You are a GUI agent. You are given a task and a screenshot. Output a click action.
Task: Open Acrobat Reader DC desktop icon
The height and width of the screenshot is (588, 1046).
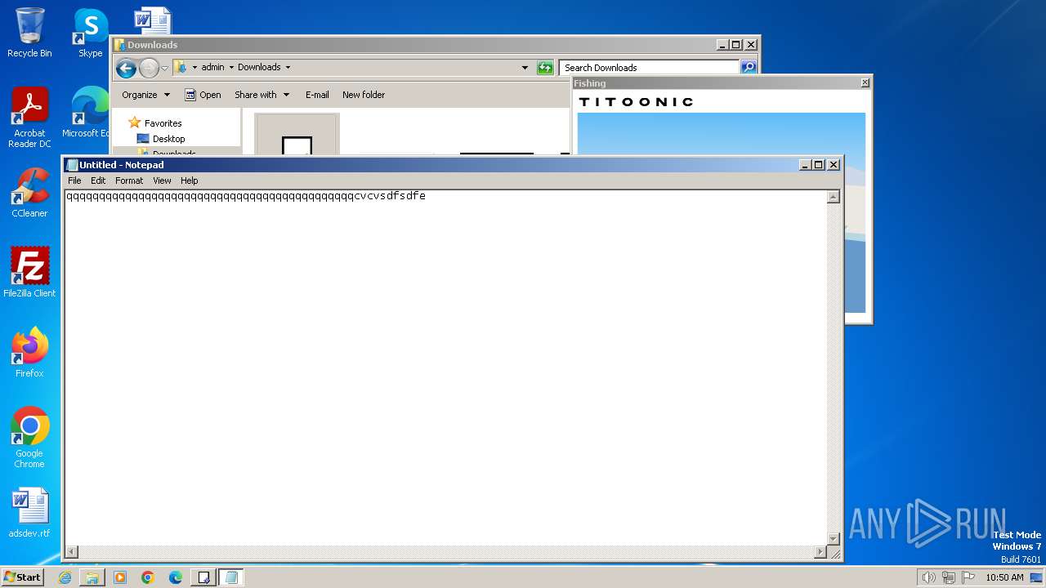(x=29, y=118)
